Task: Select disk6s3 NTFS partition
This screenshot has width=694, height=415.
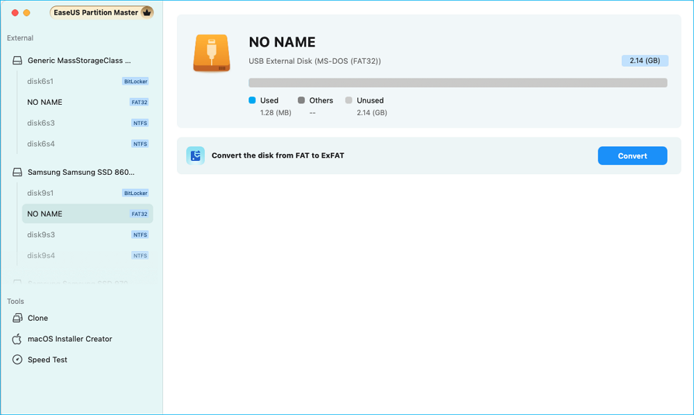Action: pyautogui.click(x=87, y=123)
